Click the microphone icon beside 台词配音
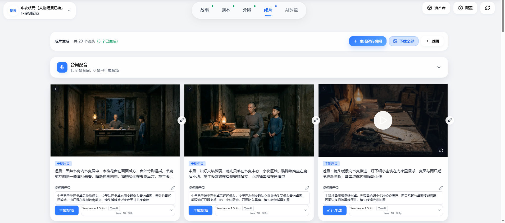Image resolution: width=505 pixels, height=223 pixels. point(62,67)
